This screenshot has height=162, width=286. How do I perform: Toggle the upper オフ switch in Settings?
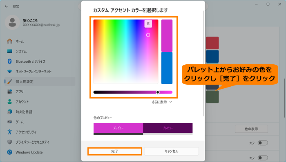pos(263,143)
